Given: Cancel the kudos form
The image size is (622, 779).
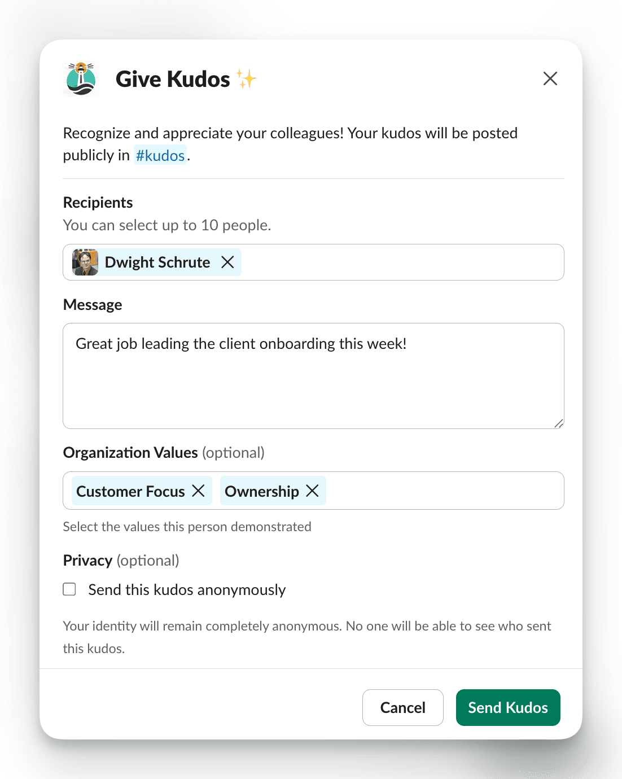Looking at the screenshot, I should pos(402,707).
